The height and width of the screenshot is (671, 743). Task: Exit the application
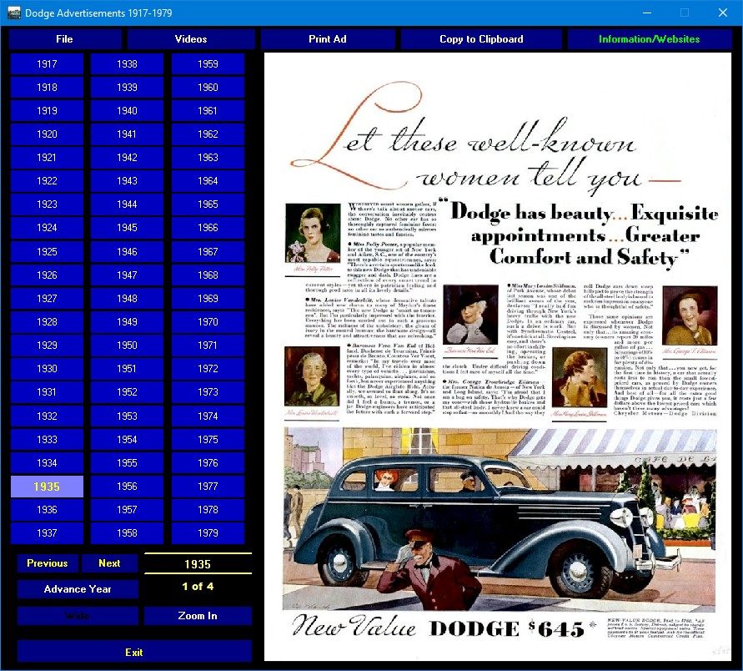[134, 653]
